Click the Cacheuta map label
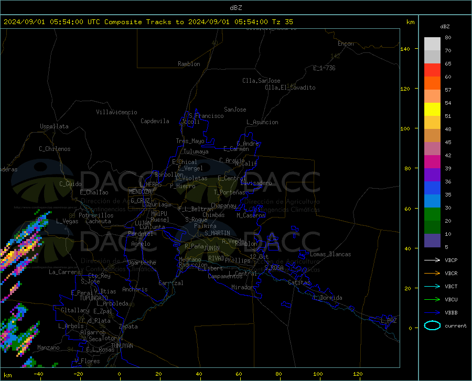This screenshot has width=472, height=381. click(x=98, y=221)
